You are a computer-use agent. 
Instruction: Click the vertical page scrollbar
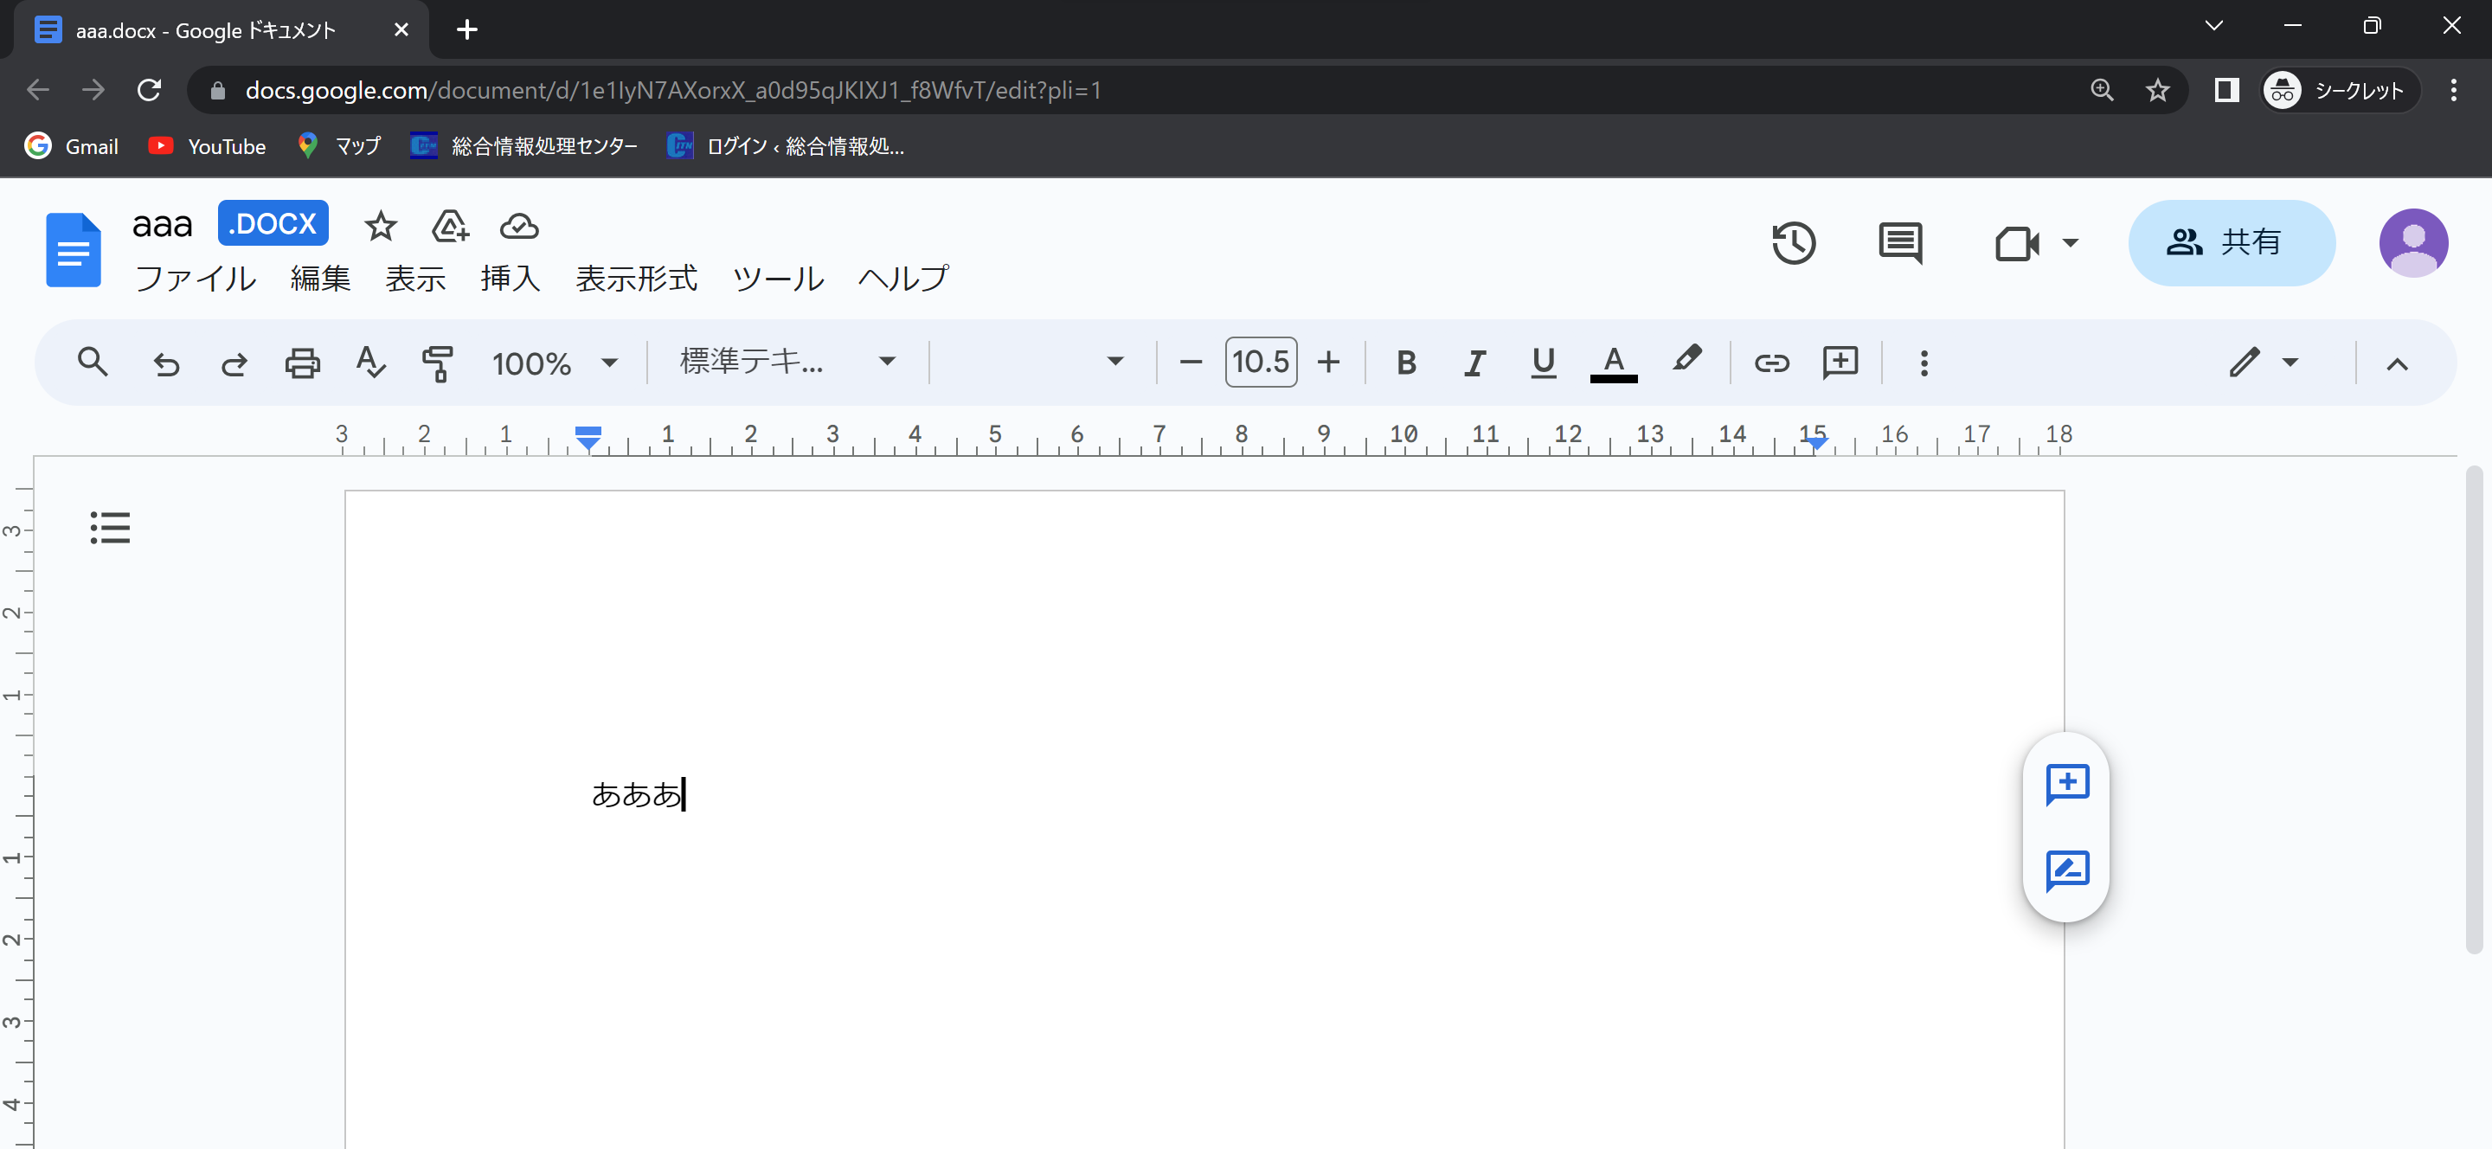2475,711
